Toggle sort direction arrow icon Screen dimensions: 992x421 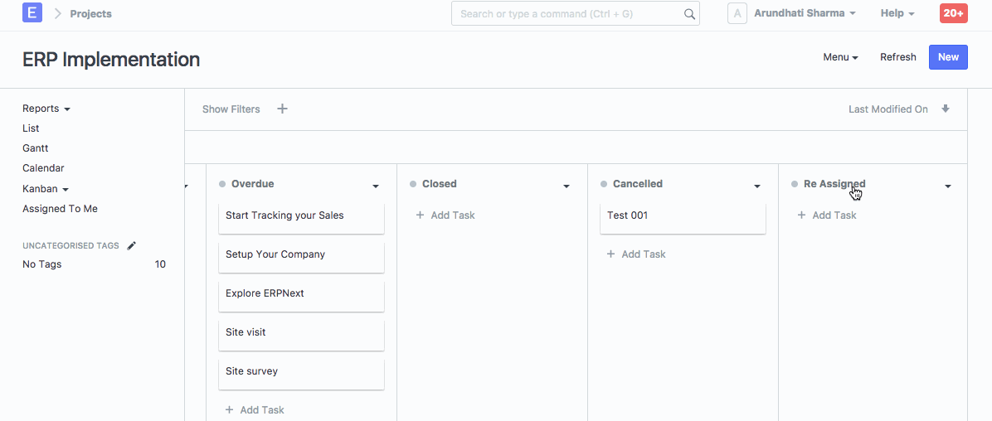coord(946,109)
